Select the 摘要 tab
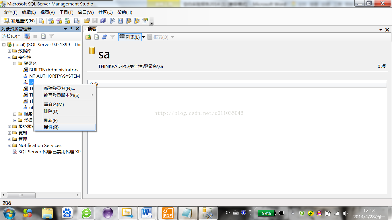The width and height of the screenshot is (392, 220). tap(92, 29)
